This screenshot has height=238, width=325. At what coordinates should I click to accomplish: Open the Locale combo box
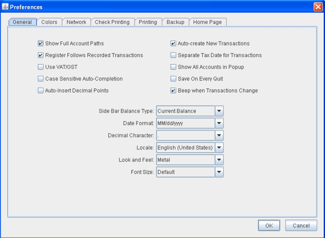click(219, 148)
